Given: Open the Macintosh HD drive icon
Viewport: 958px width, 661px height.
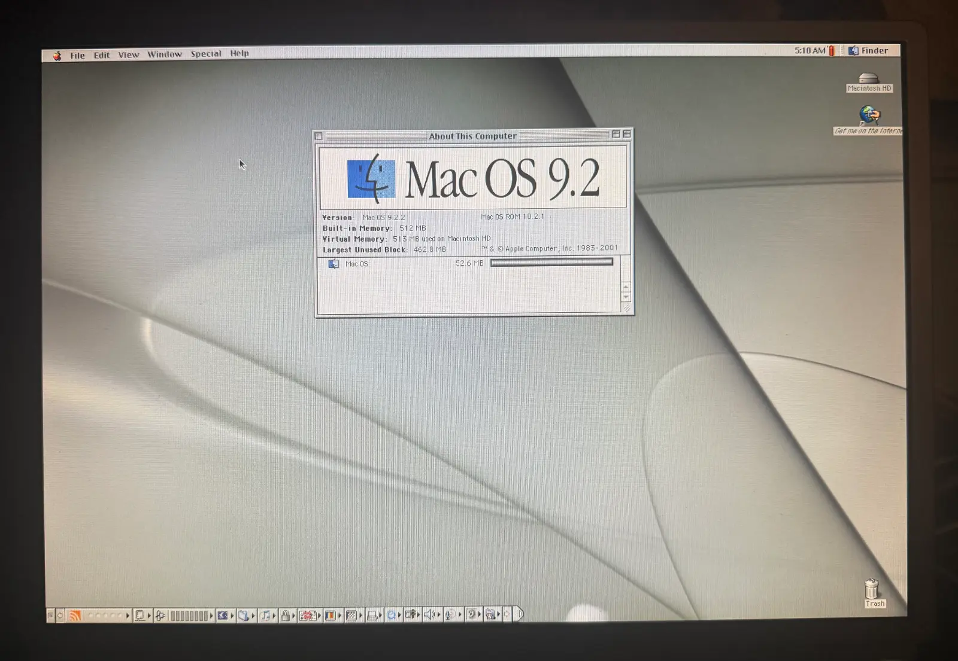Looking at the screenshot, I should 869,79.
